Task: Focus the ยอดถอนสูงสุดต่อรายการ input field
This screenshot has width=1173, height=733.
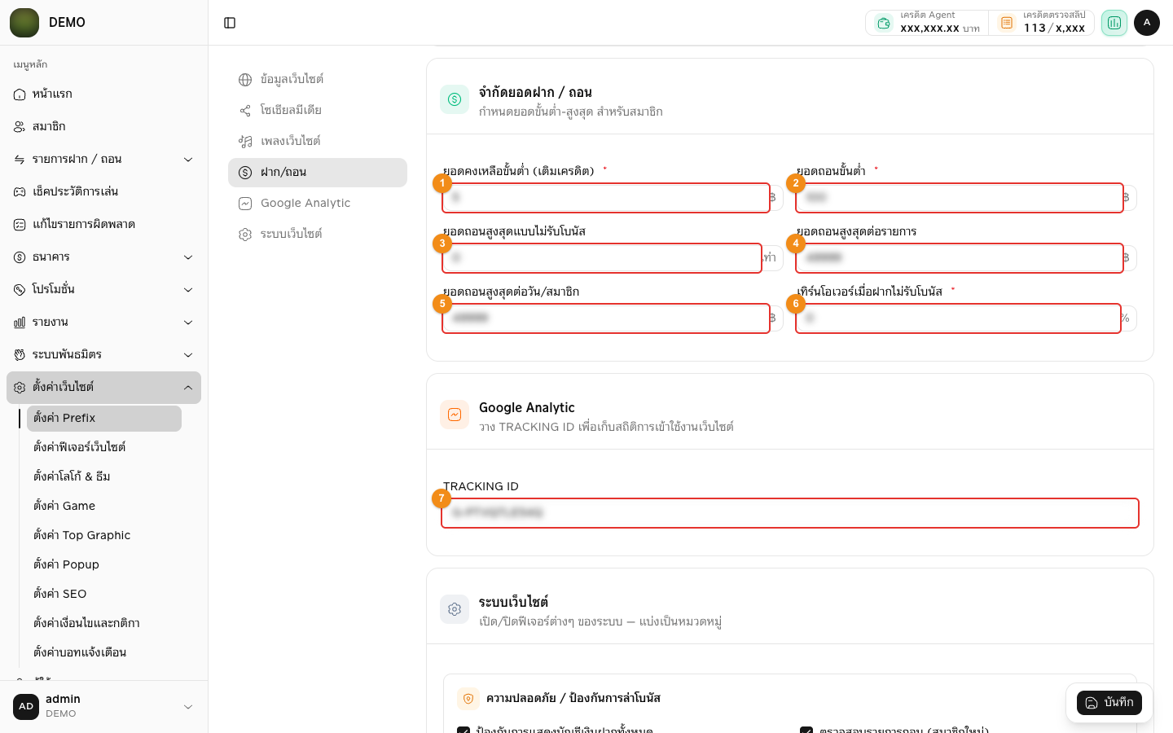Action: point(960,258)
